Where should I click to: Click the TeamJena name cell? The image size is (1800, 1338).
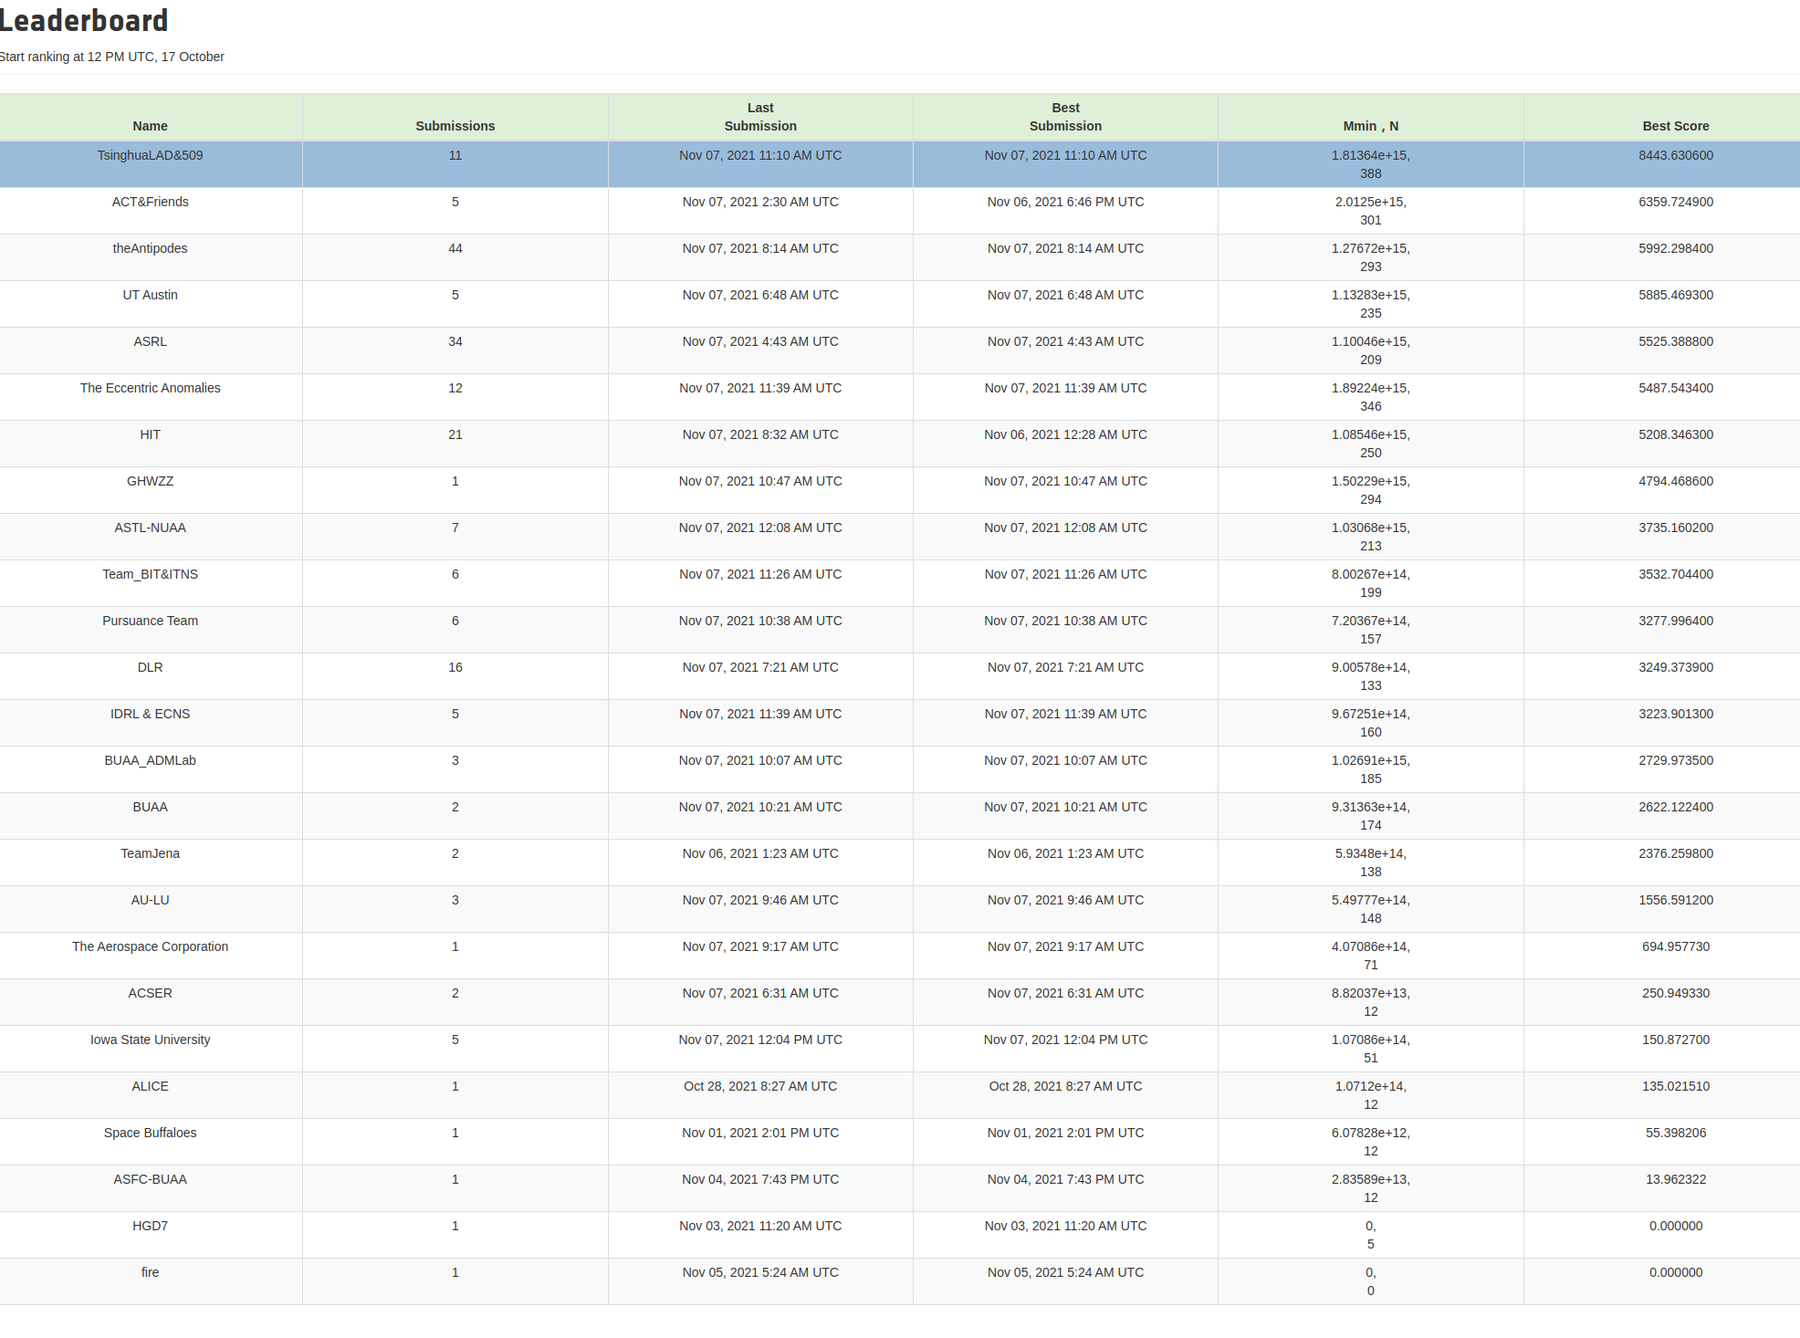click(150, 853)
